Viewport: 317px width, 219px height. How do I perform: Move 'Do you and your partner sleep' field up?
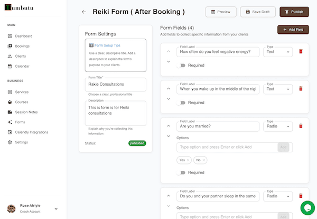(169, 196)
